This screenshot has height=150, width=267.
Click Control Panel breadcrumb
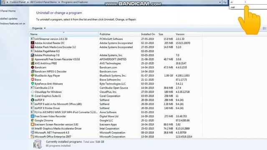[18, 2]
